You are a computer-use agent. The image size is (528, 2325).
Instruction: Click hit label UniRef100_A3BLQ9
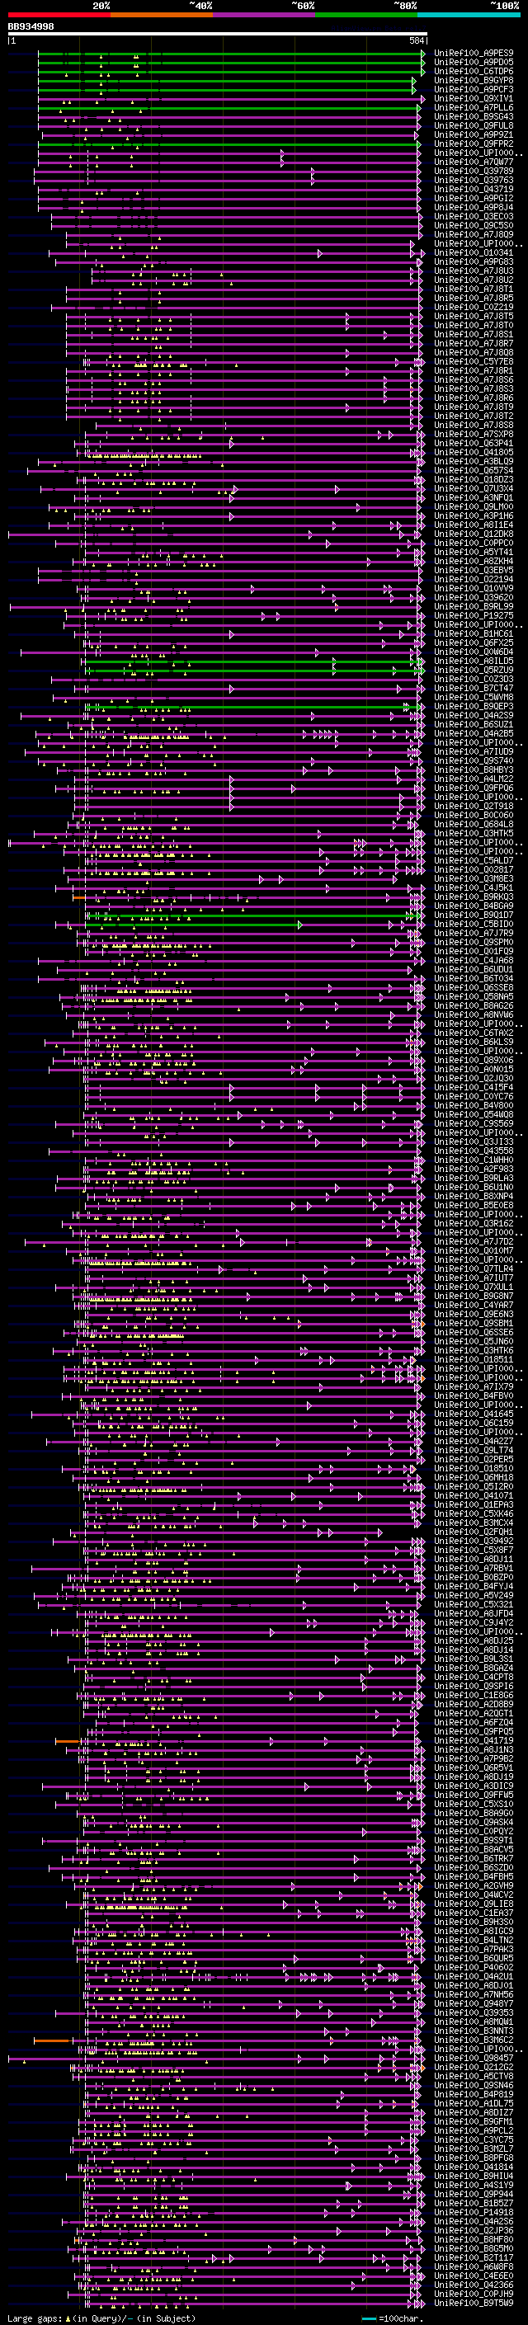click(474, 462)
